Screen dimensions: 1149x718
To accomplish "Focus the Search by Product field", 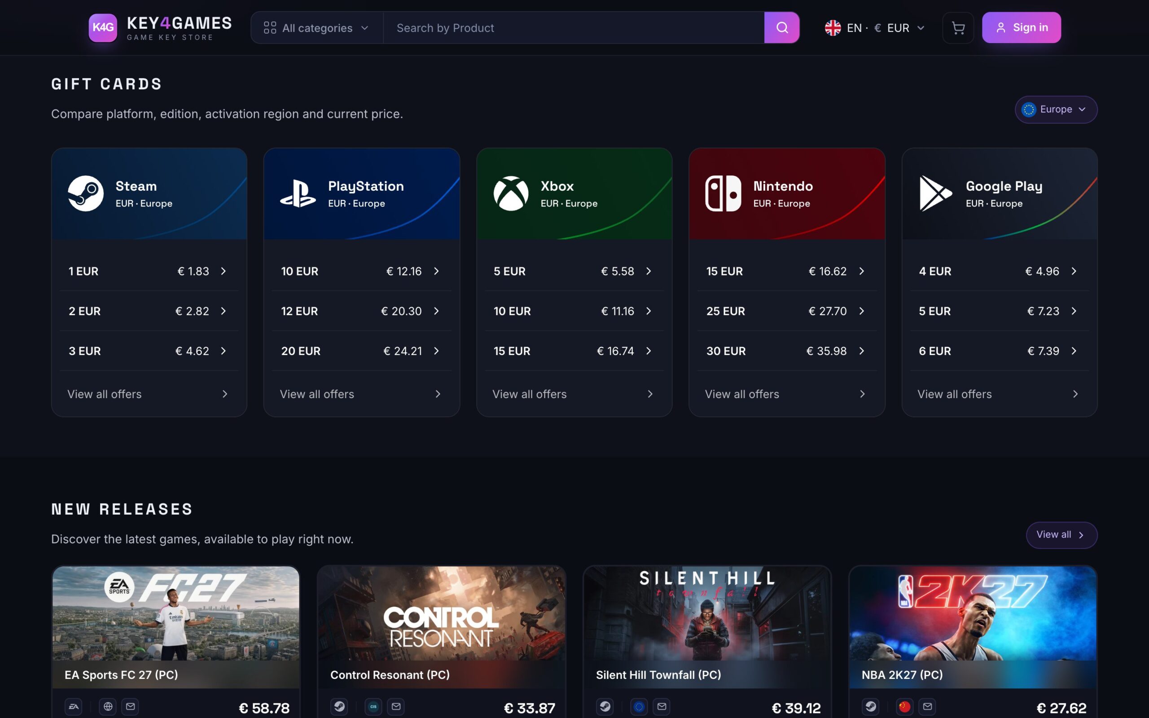I will pos(574,28).
